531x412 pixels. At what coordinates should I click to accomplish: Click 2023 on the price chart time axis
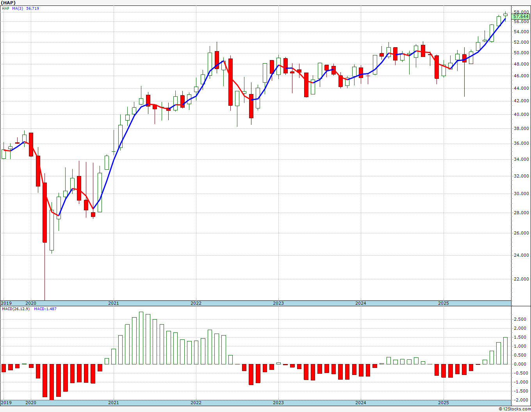[x=278, y=303]
